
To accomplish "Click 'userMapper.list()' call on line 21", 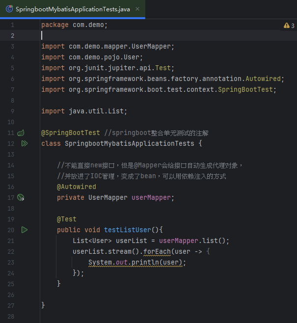I will pos(192,241).
